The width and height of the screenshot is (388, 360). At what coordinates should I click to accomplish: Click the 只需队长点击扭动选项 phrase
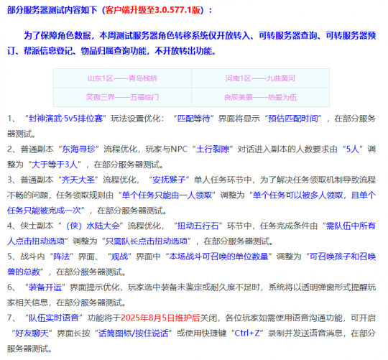coord(147,241)
